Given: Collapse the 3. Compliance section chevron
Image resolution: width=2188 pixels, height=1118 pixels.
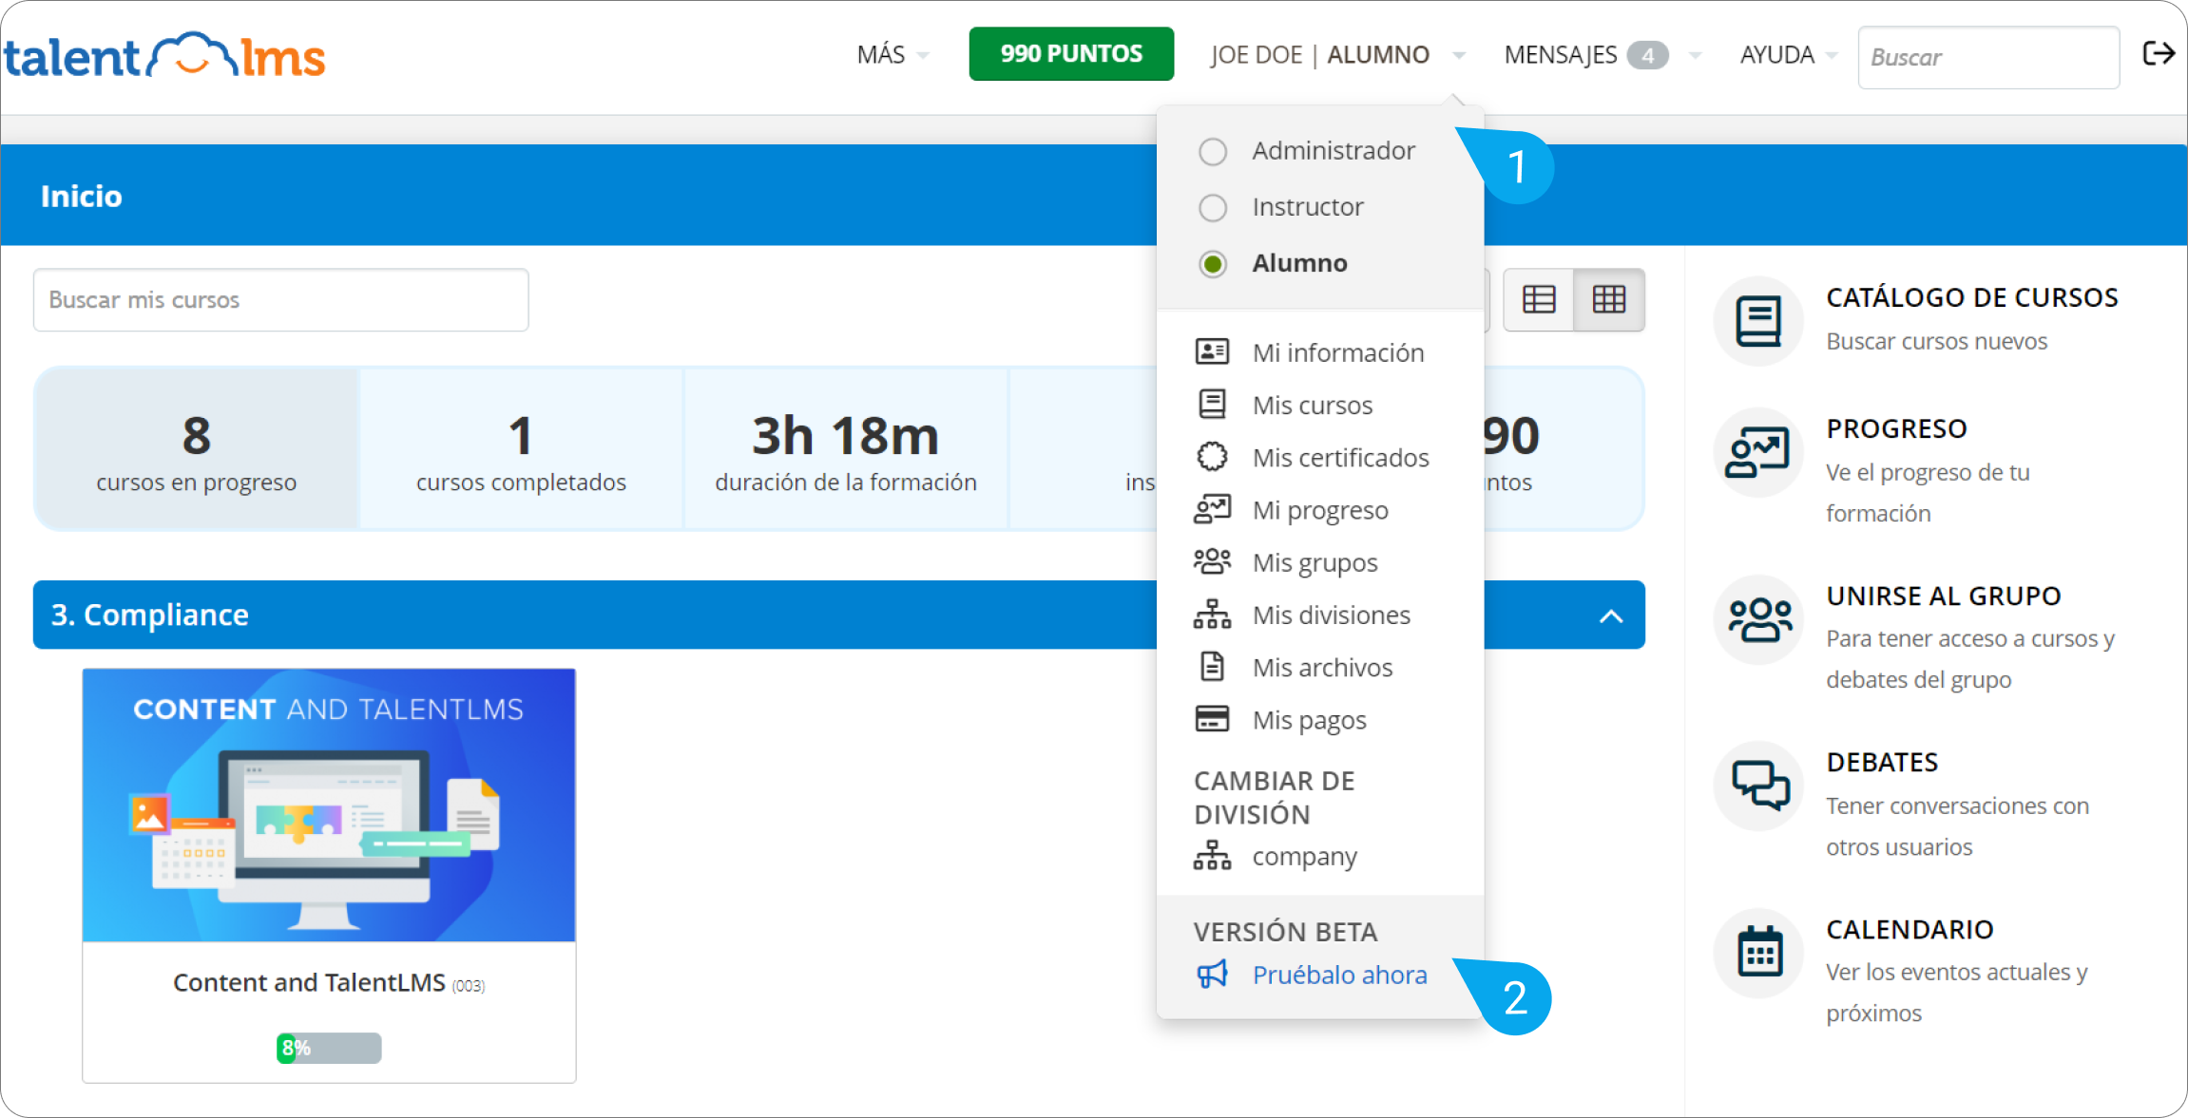Looking at the screenshot, I should [x=1611, y=616].
